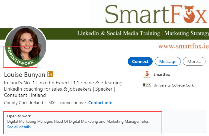209x136 pixels.
Task: Select the Open to work heading
Action: [19, 116]
